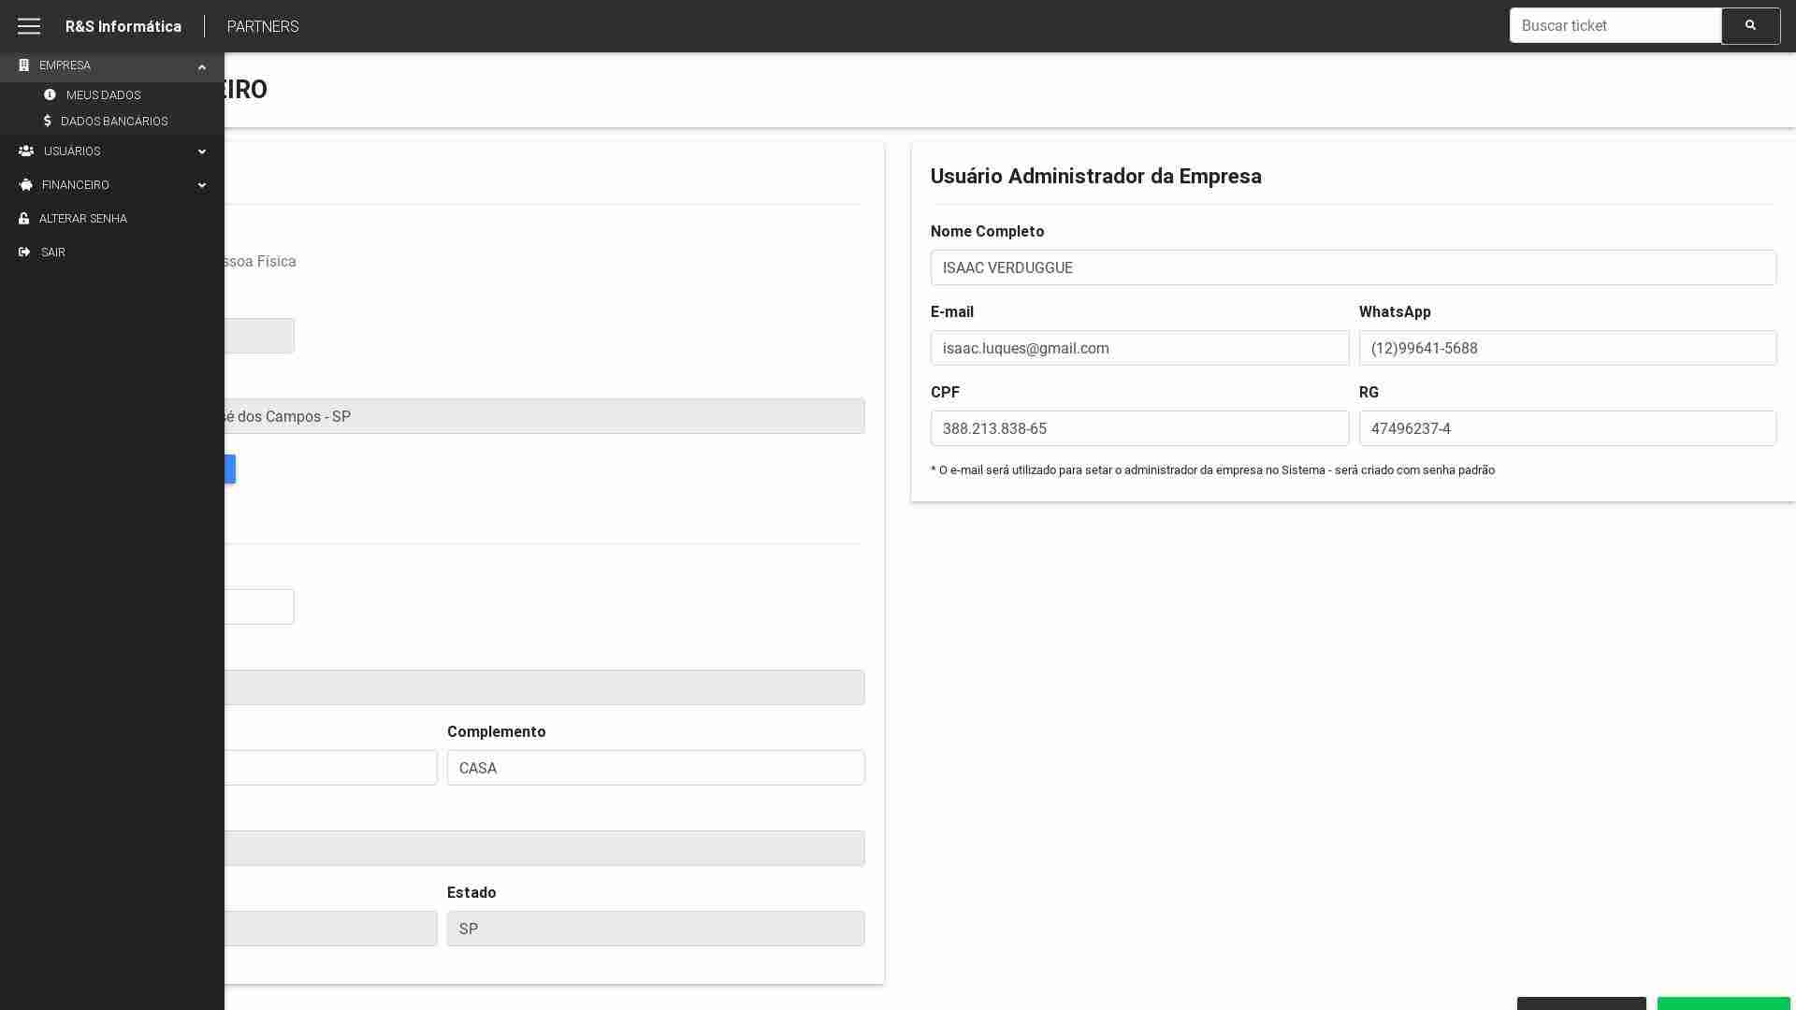Click the PARTNERS header link
The image size is (1796, 1010).
[263, 26]
